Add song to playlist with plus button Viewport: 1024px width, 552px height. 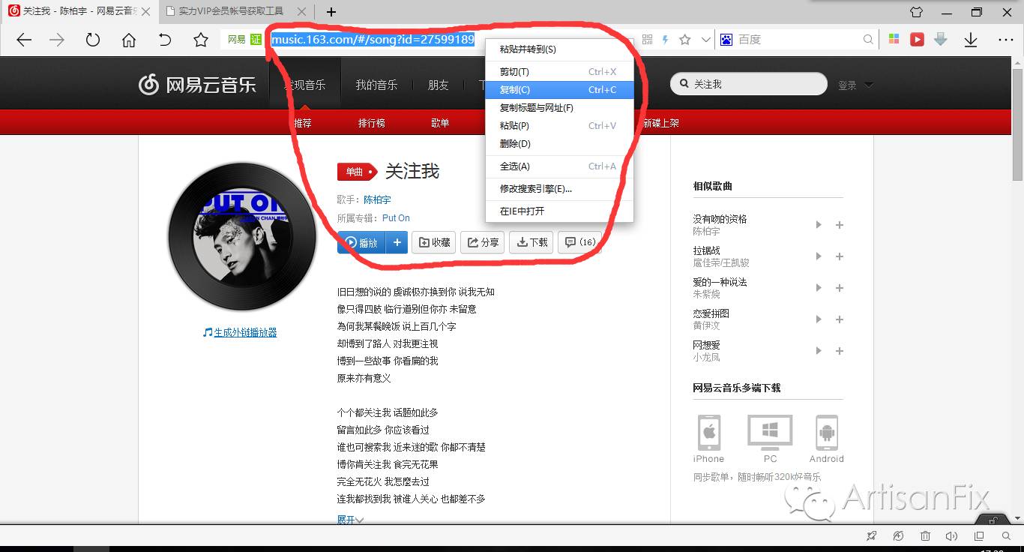(397, 242)
